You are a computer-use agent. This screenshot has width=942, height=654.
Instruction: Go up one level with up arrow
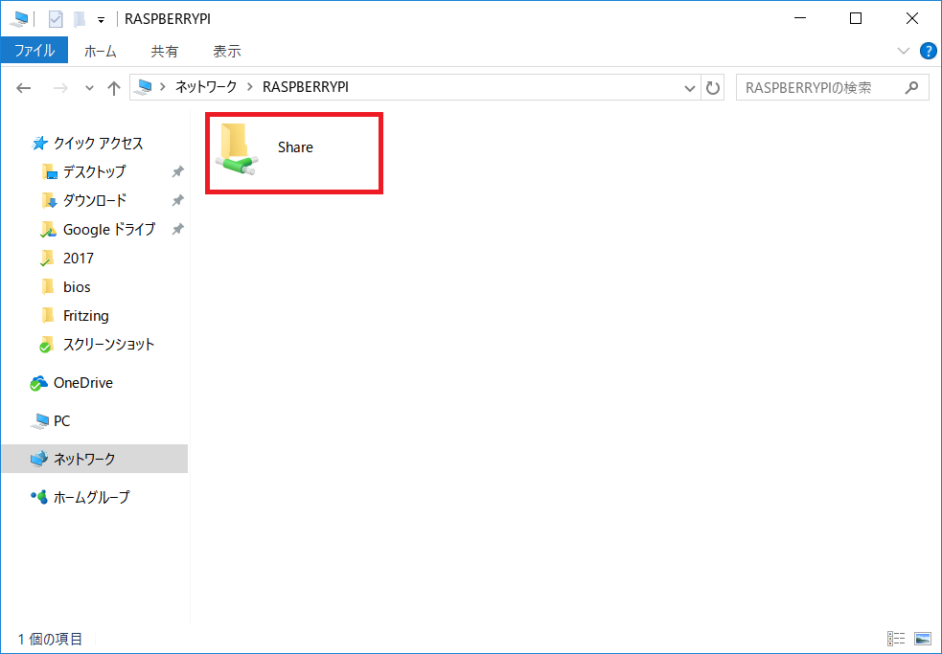(113, 88)
